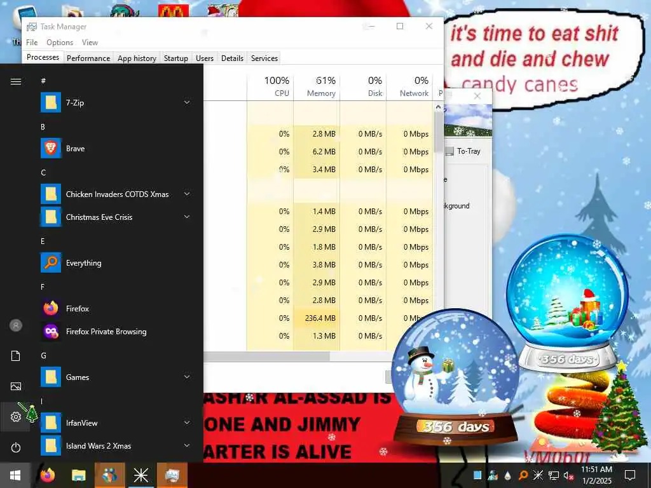Image resolution: width=651 pixels, height=488 pixels.
Task: Expand the IrfanView folder chevron
Action: coord(187,423)
